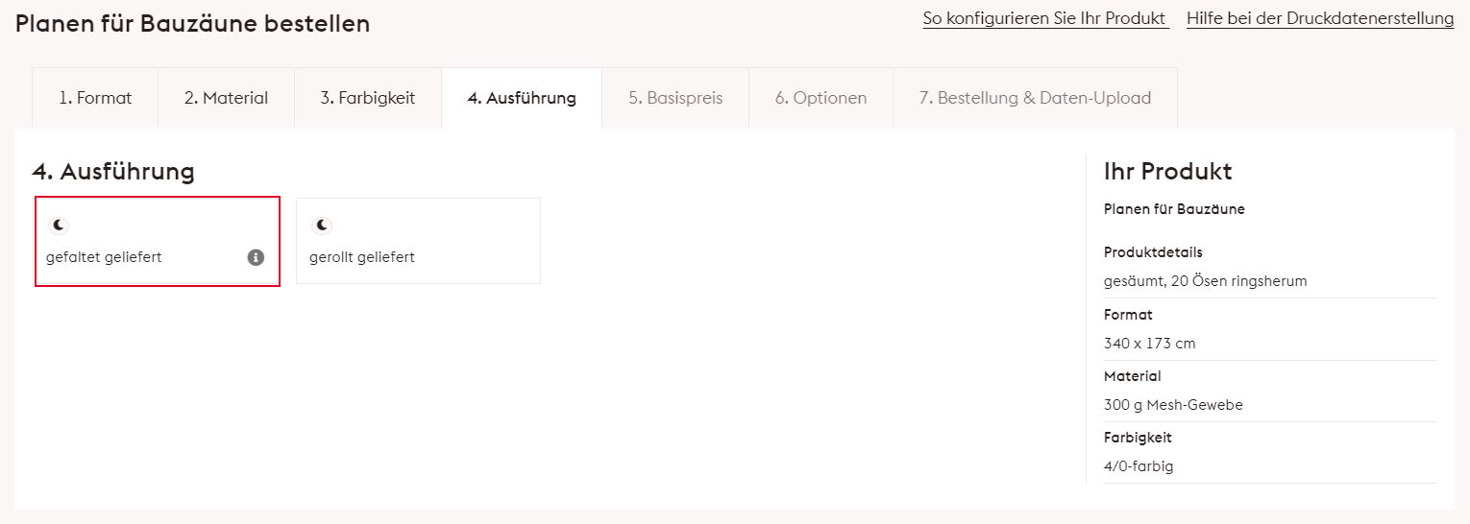Click the format value '340 x 173 cm'
1470x524 pixels.
[x=1150, y=344]
